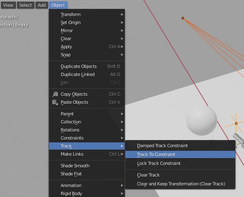Viewport: 244px width, 197px height.
Task: Select the light source point at top
Action: [x=183, y=18]
